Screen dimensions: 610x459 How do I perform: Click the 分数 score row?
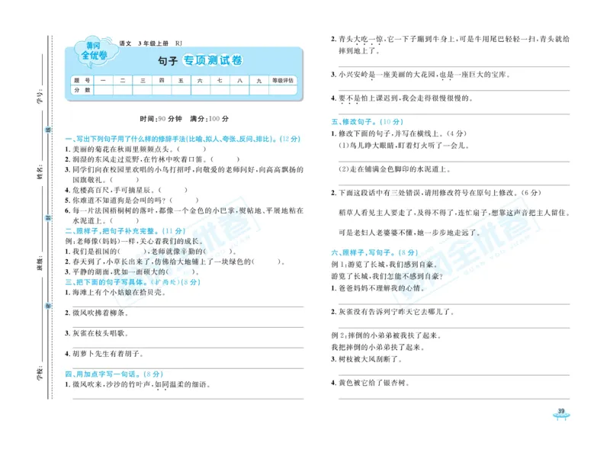coord(82,90)
